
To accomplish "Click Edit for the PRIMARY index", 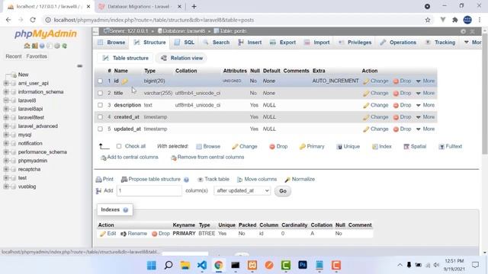I will coord(108,234).
